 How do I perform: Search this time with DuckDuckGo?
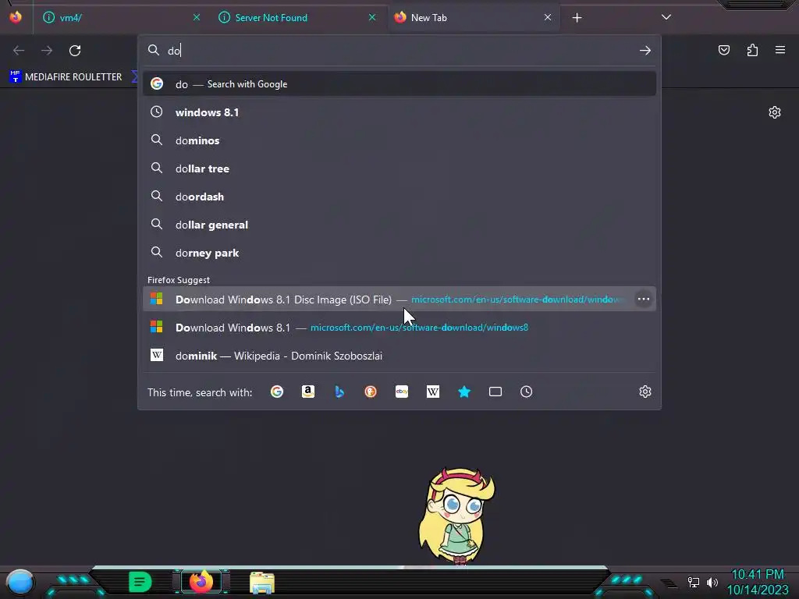point(371,392)
